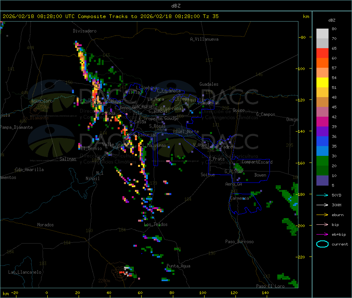Click the SAN_RAFAEL city label
Screen dimensions: 352x298
pyautogui.click(x=143, y=107)
